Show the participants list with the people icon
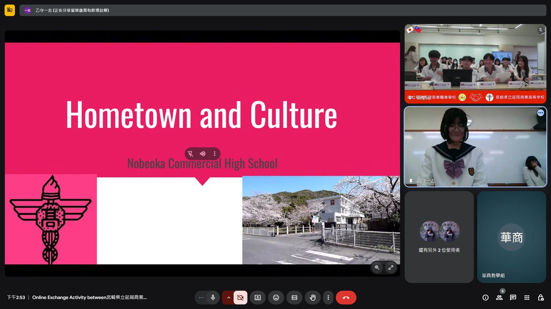Image resolution: width=551 pixels, height=309 pixels. (x=499, y=298)
